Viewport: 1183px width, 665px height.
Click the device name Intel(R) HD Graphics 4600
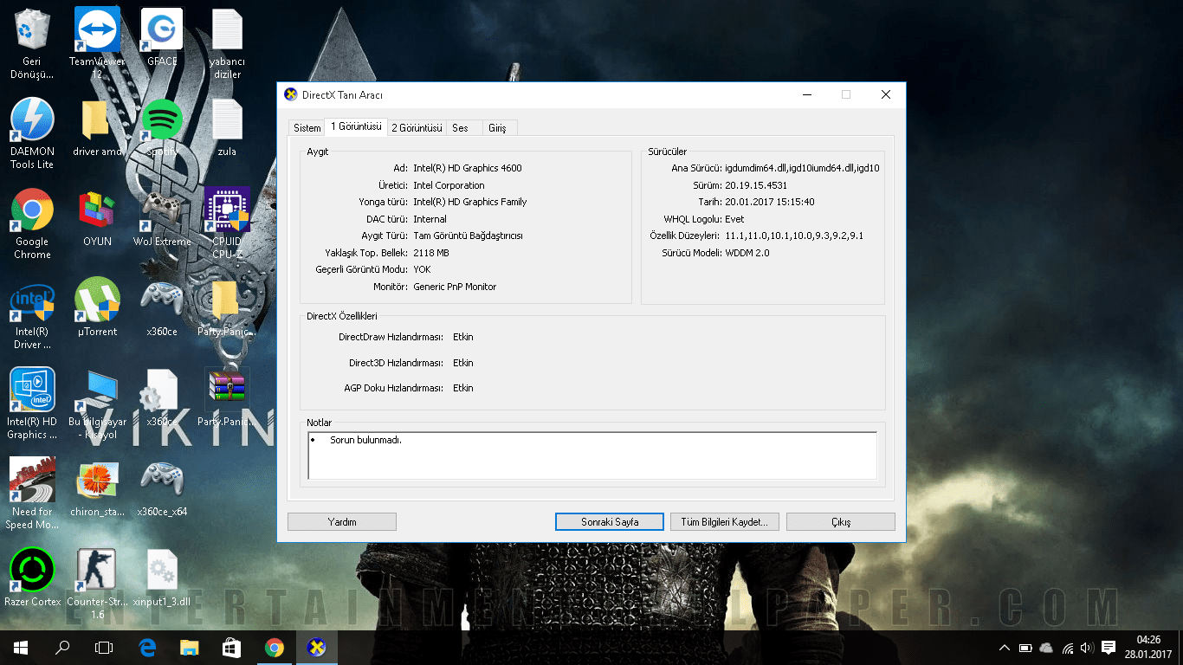pyautogui.click(x=468, y=168)
